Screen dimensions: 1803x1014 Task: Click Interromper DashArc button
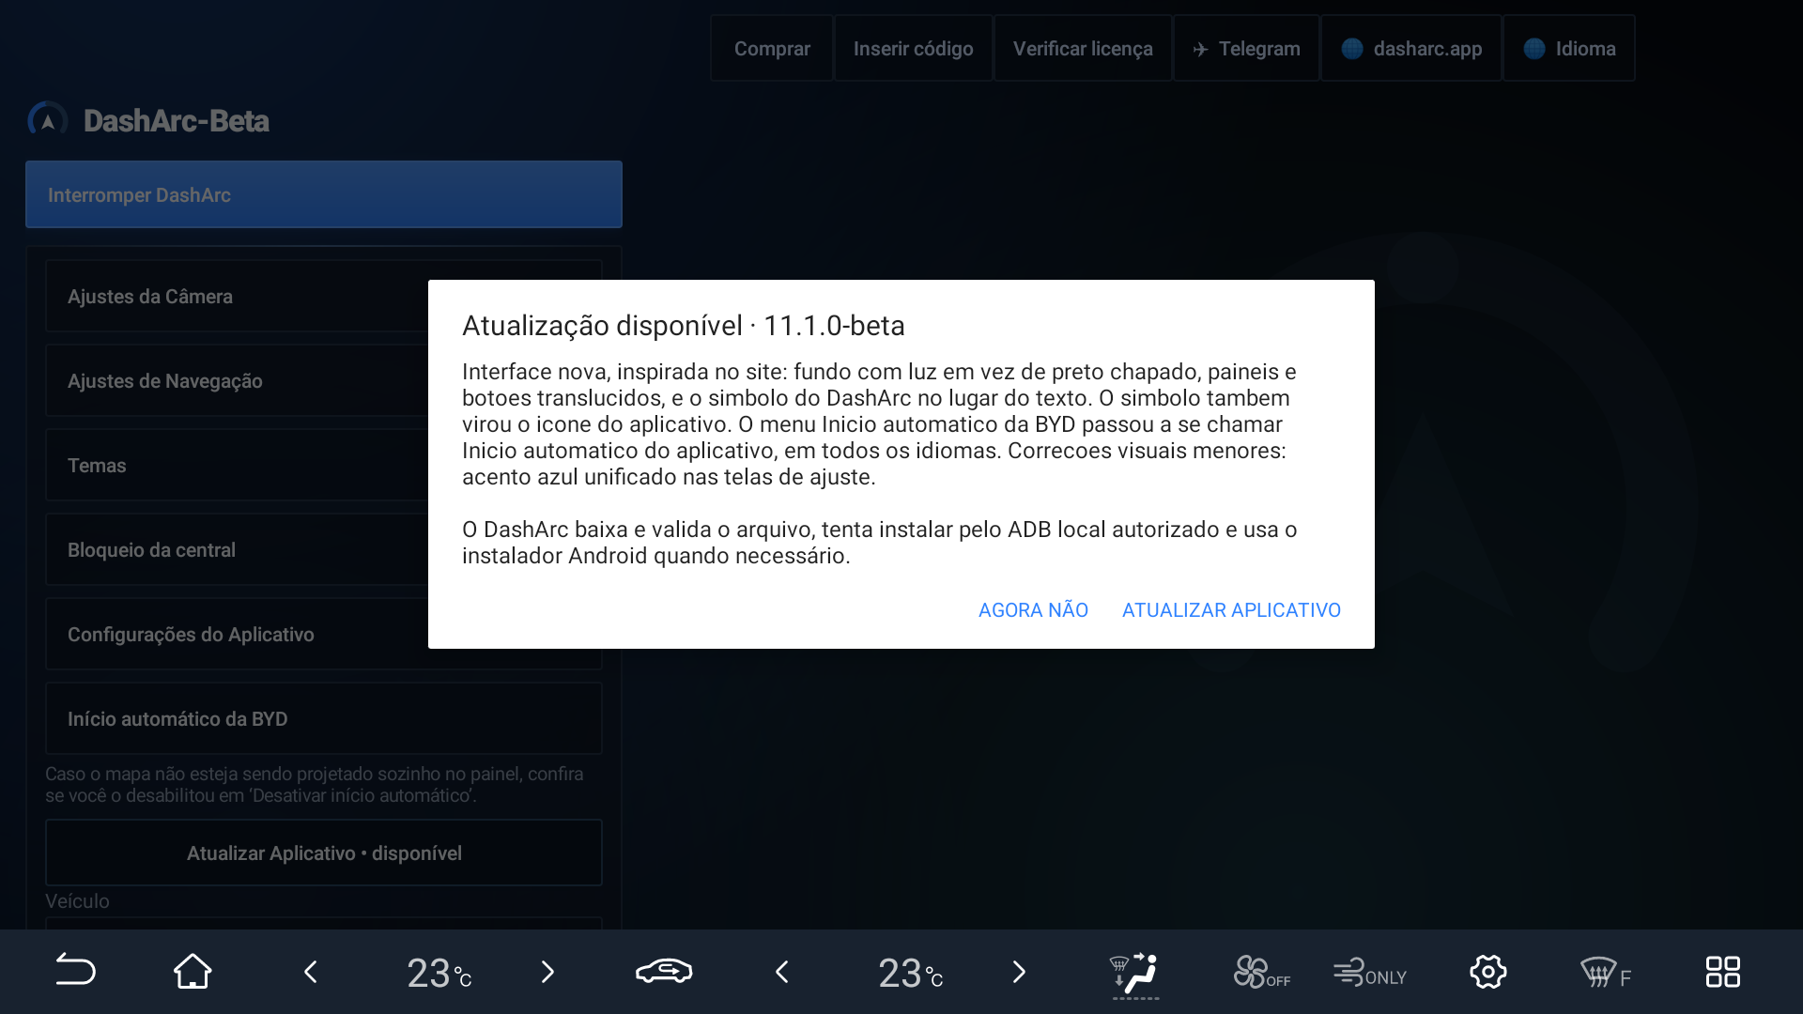click(x=324, y=194)
